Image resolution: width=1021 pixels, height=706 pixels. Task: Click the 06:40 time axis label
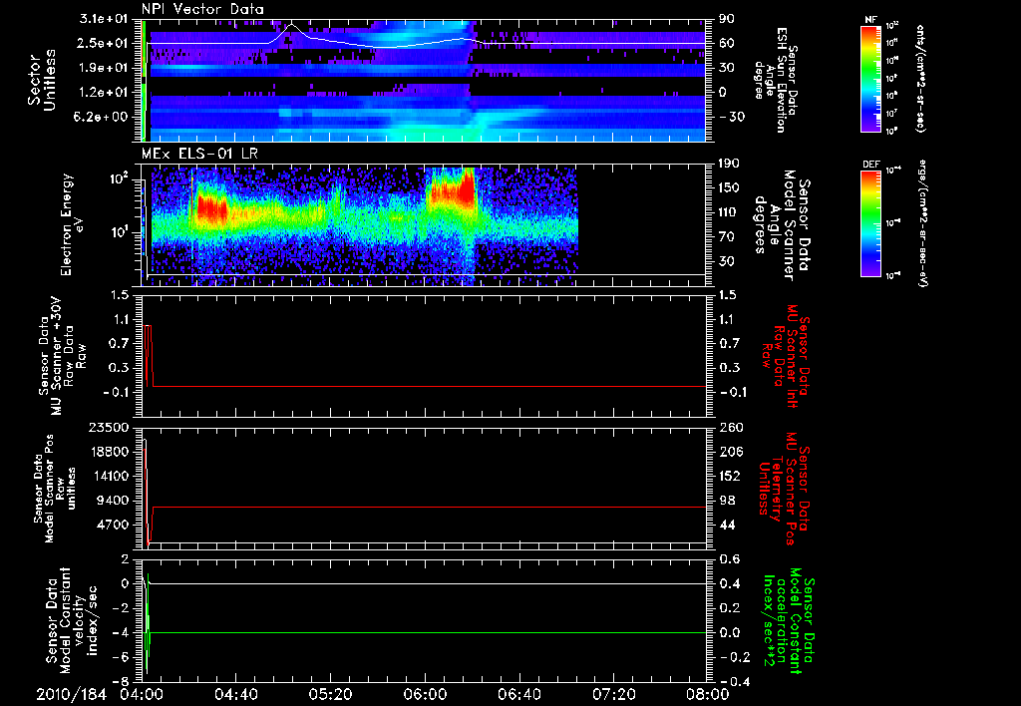click(x=518, y=694)
